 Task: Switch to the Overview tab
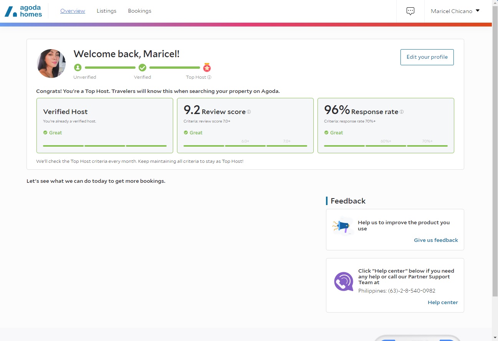73,11
